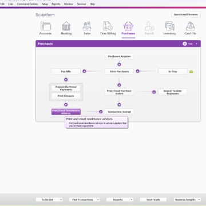Click arrow icon below Print Cheques
206x206 pixels.
coord(66,105)
